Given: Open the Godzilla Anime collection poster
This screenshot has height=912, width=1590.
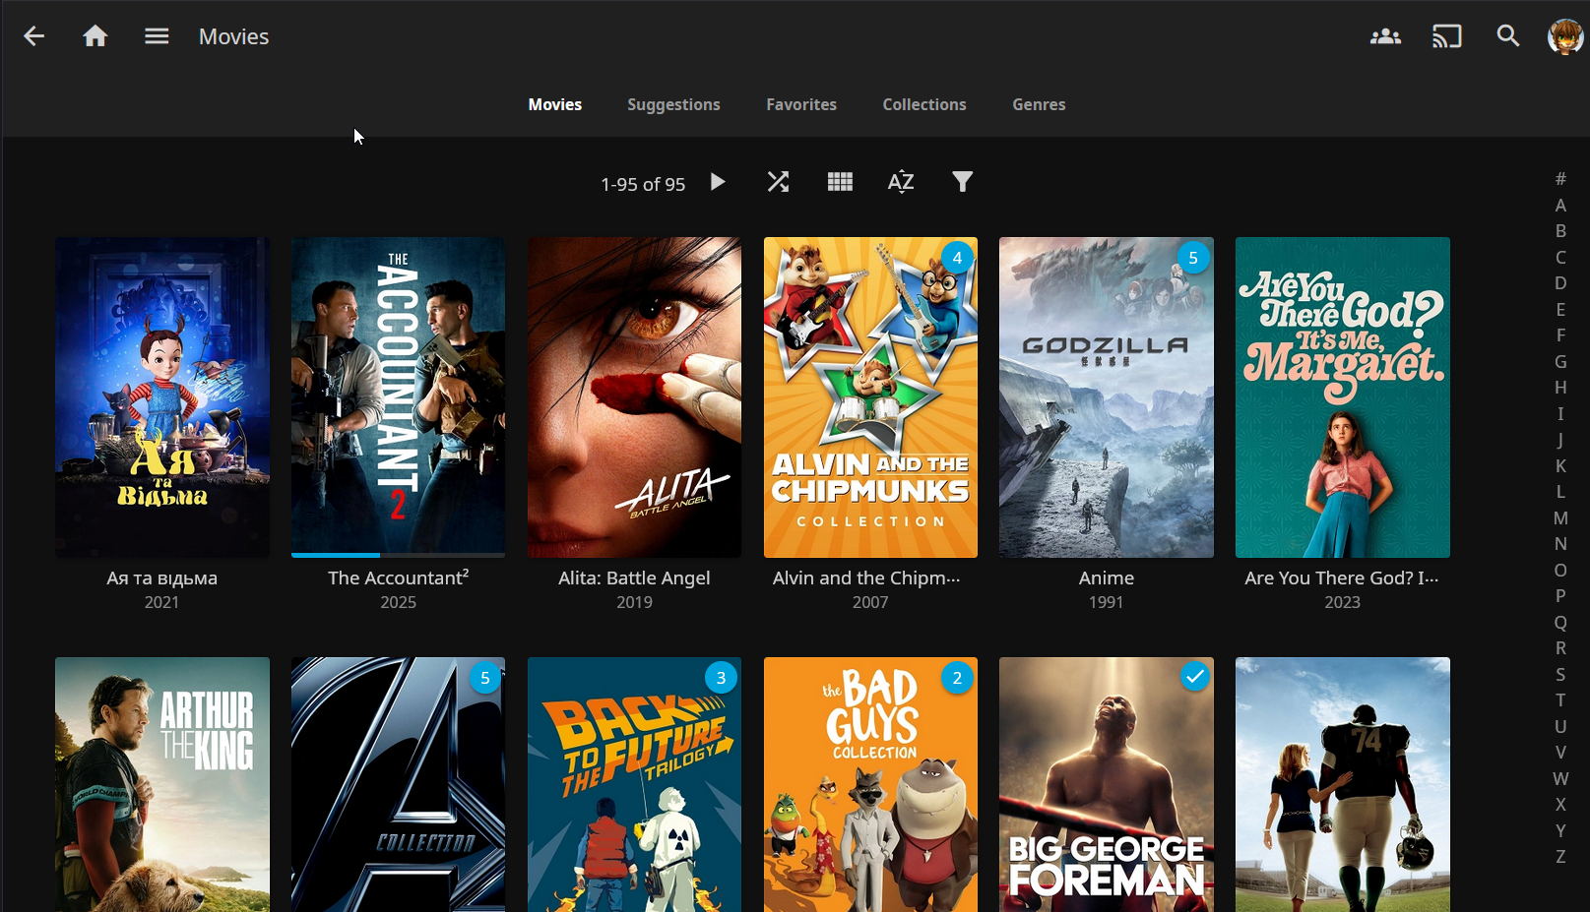Looking at the screenshot, I should pyautogui.click(x=1106, y=397).
